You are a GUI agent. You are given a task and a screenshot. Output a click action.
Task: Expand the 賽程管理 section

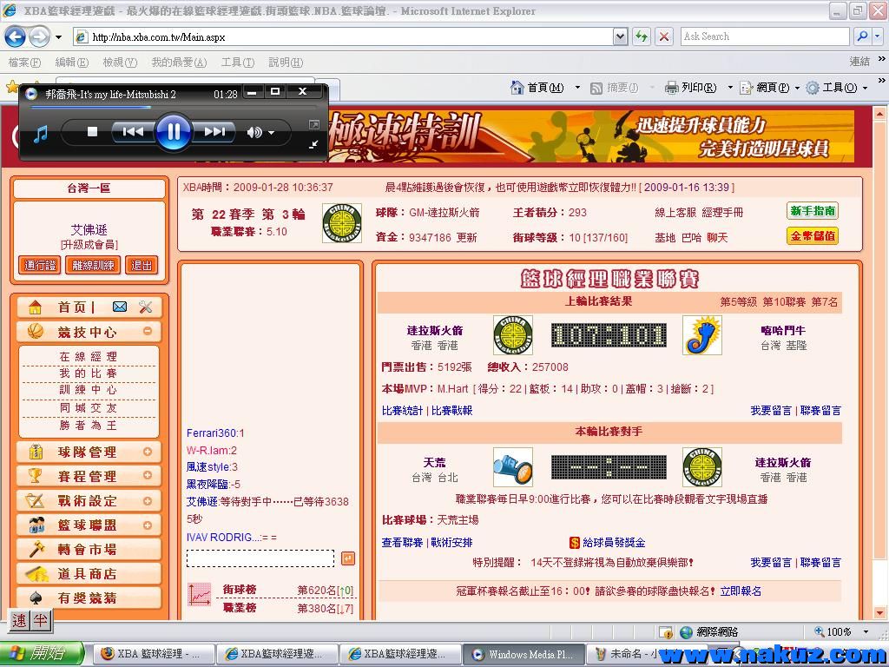(x=148, y=475)
